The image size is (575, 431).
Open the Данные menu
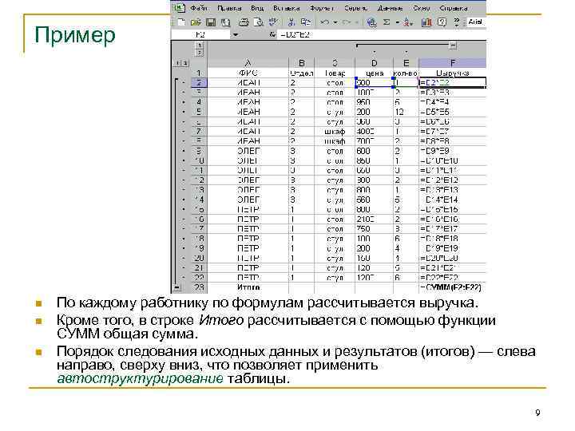pyautogui.click(x=390, y=8)
